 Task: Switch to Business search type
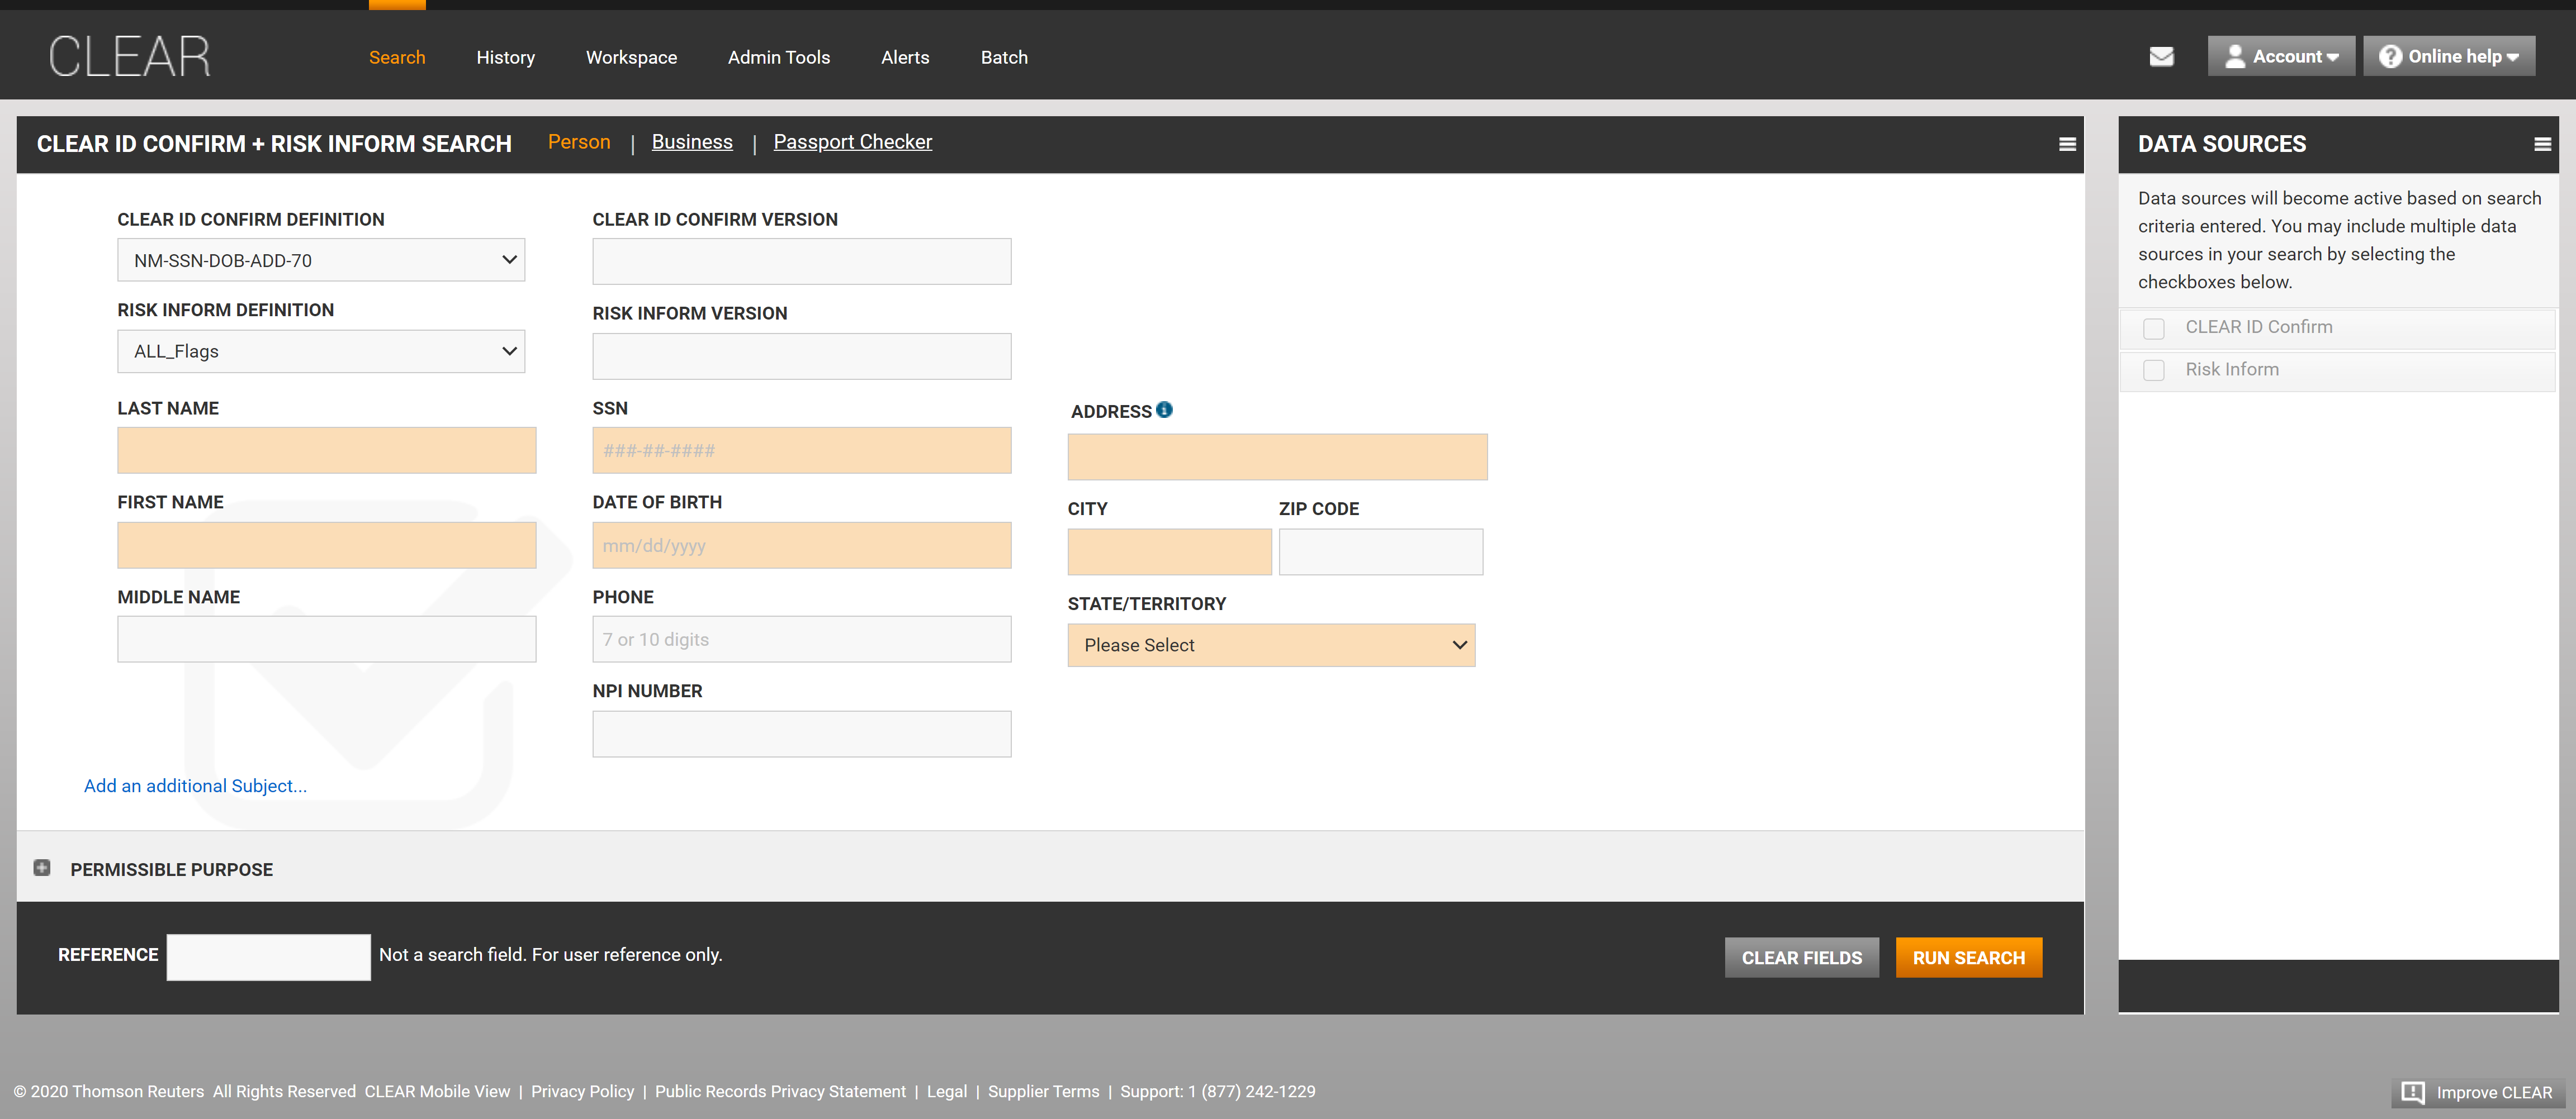click(x=692, y=142)
